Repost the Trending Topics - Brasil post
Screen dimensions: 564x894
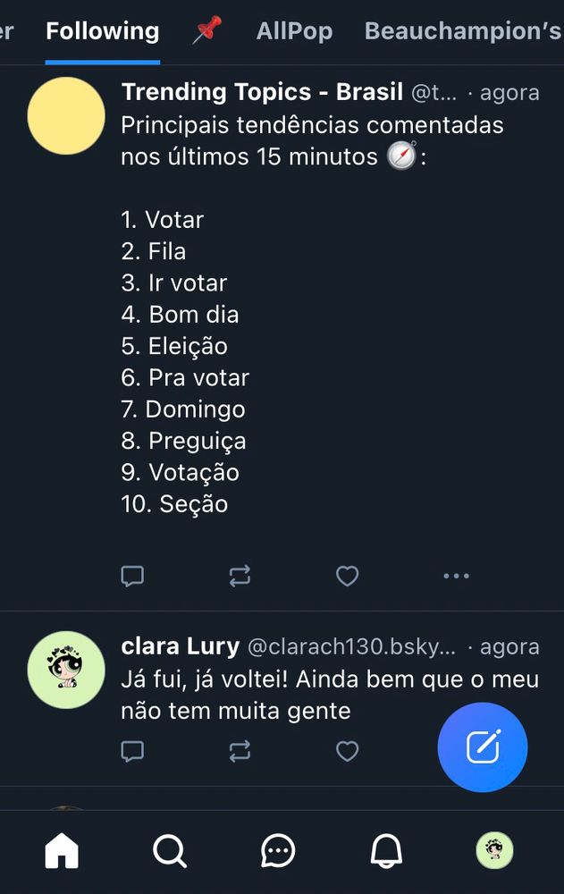(x=240, y=577)
